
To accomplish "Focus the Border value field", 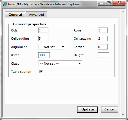I will click(x=103, y=47).
